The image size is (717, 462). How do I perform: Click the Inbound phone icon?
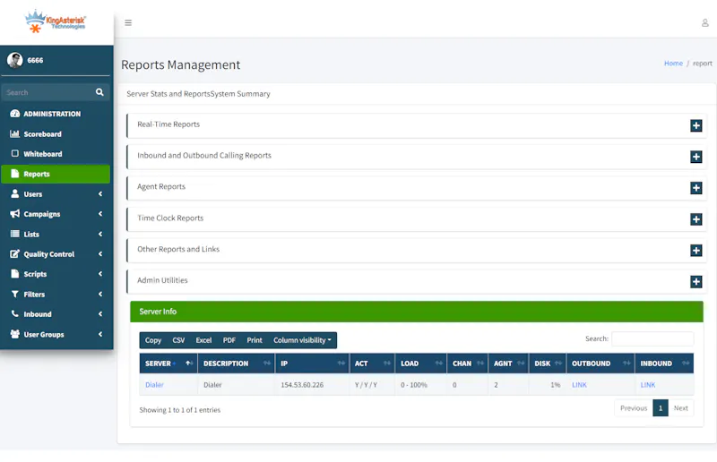click(x=15, y=313)
